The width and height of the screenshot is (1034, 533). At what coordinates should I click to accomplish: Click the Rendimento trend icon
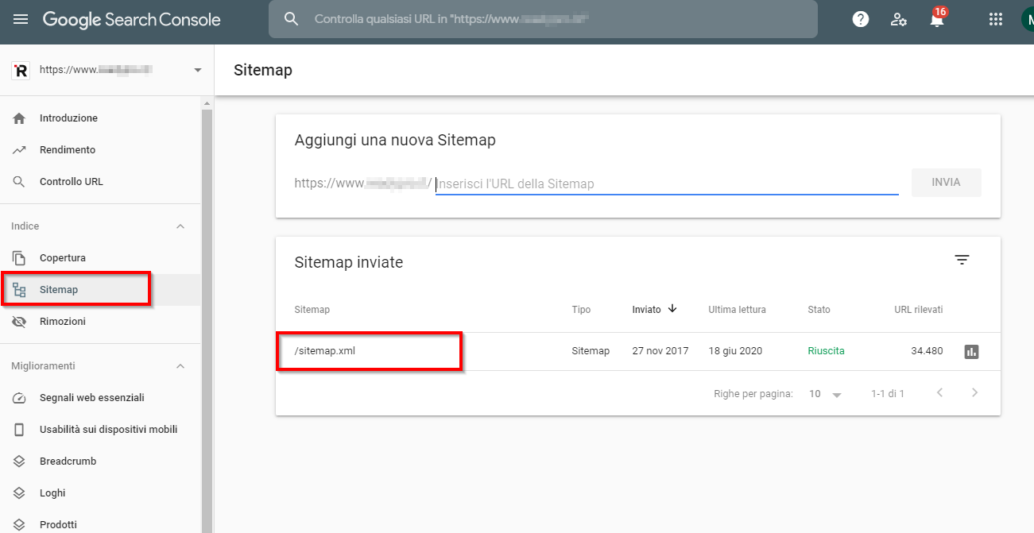click(x=20, y=150)
